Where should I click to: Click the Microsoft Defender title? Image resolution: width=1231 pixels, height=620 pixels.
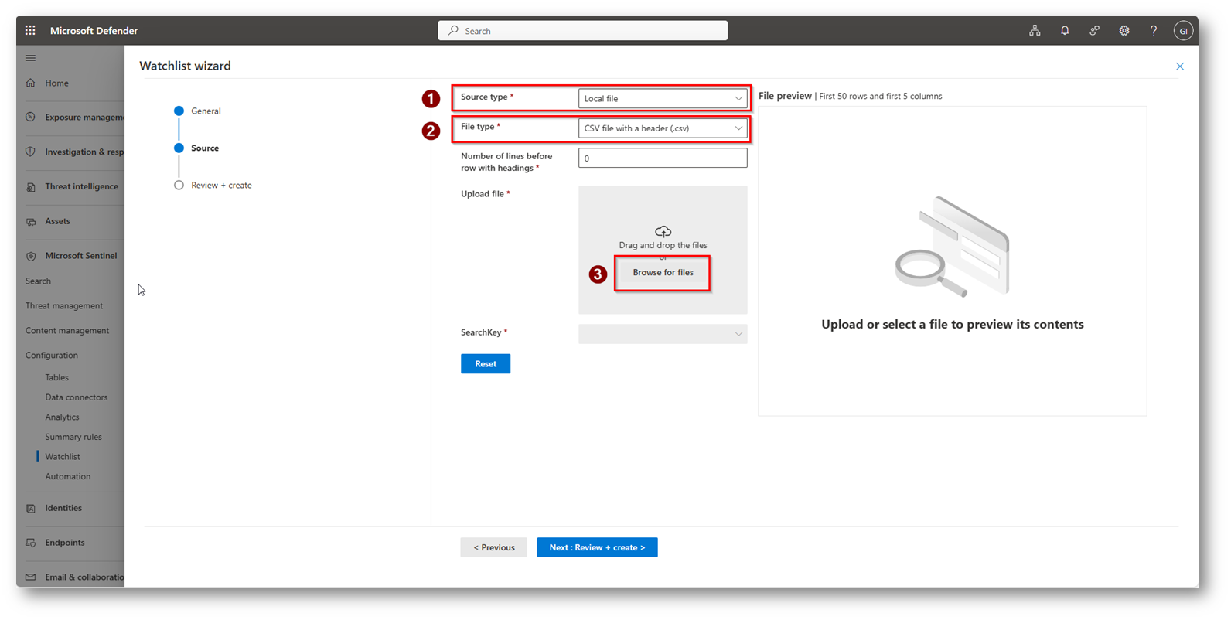pos(94,31)
